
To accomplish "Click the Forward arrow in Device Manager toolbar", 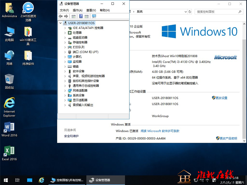I will tap(66, 16).
